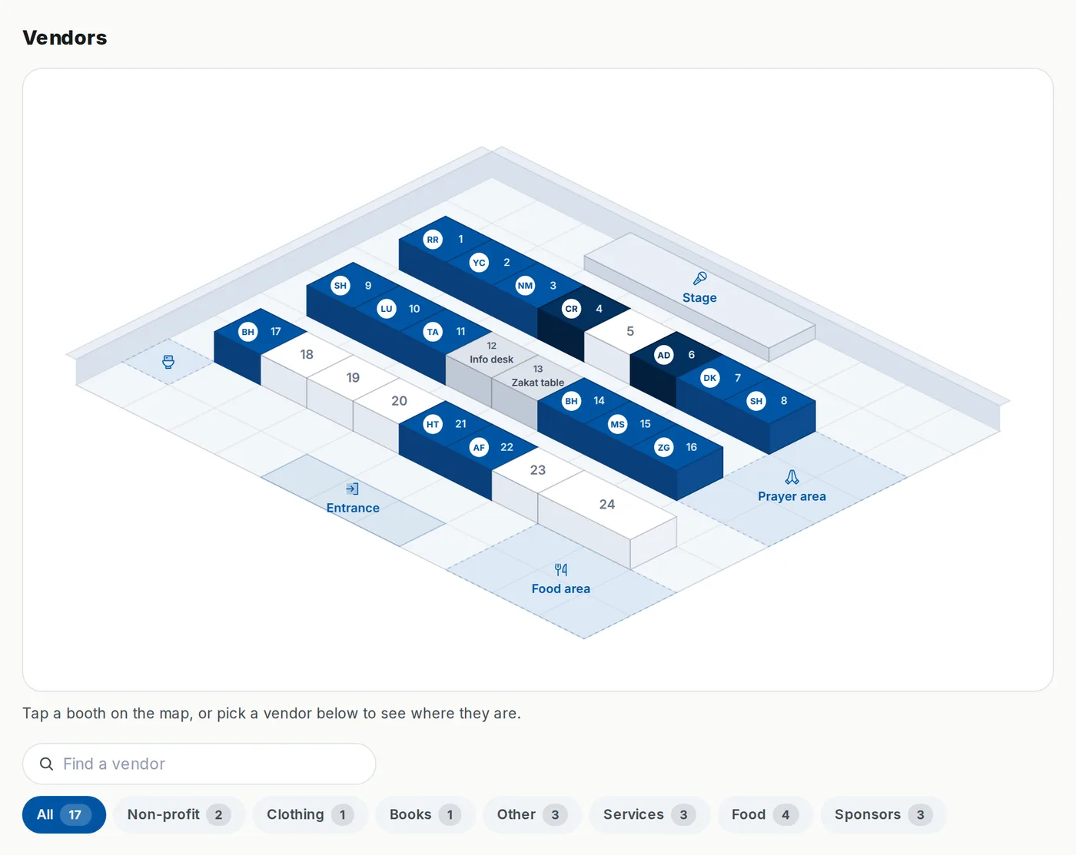Select the TA vendor badge at booth 11
Image resolution: width=1076 pixels, height=855 pixels.
433,332
